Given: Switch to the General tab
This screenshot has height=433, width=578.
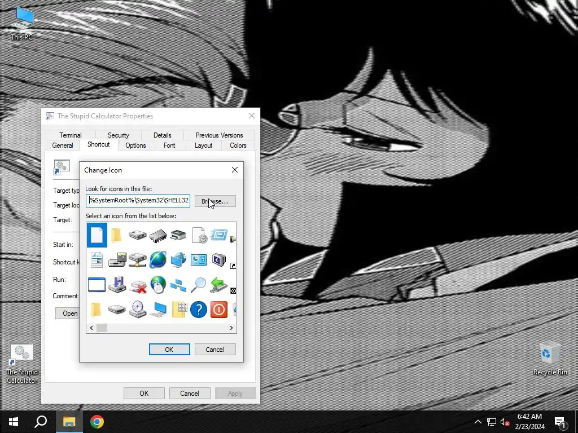Looking at the screenshot, I should click(63, 145).
